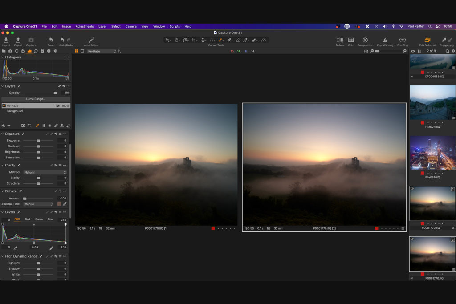456x304 pixels.
Task: Open the Exposure tool tab
Action: (x=29, y=51)
